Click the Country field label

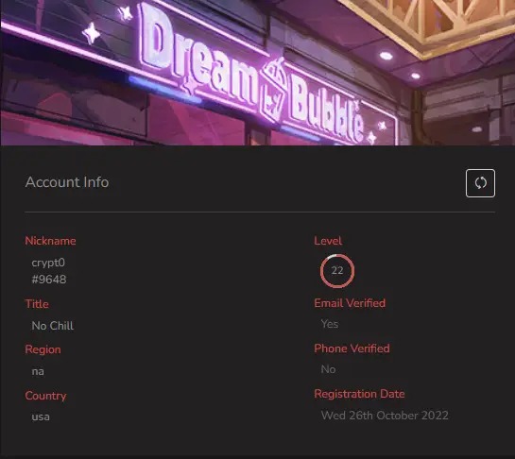pos(45,396)
